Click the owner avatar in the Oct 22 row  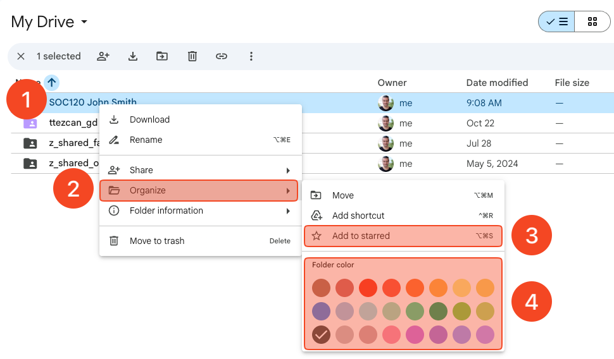[x=385, y=123]
